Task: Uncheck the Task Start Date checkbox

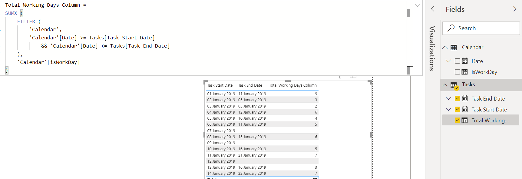Action: [458, 109]
